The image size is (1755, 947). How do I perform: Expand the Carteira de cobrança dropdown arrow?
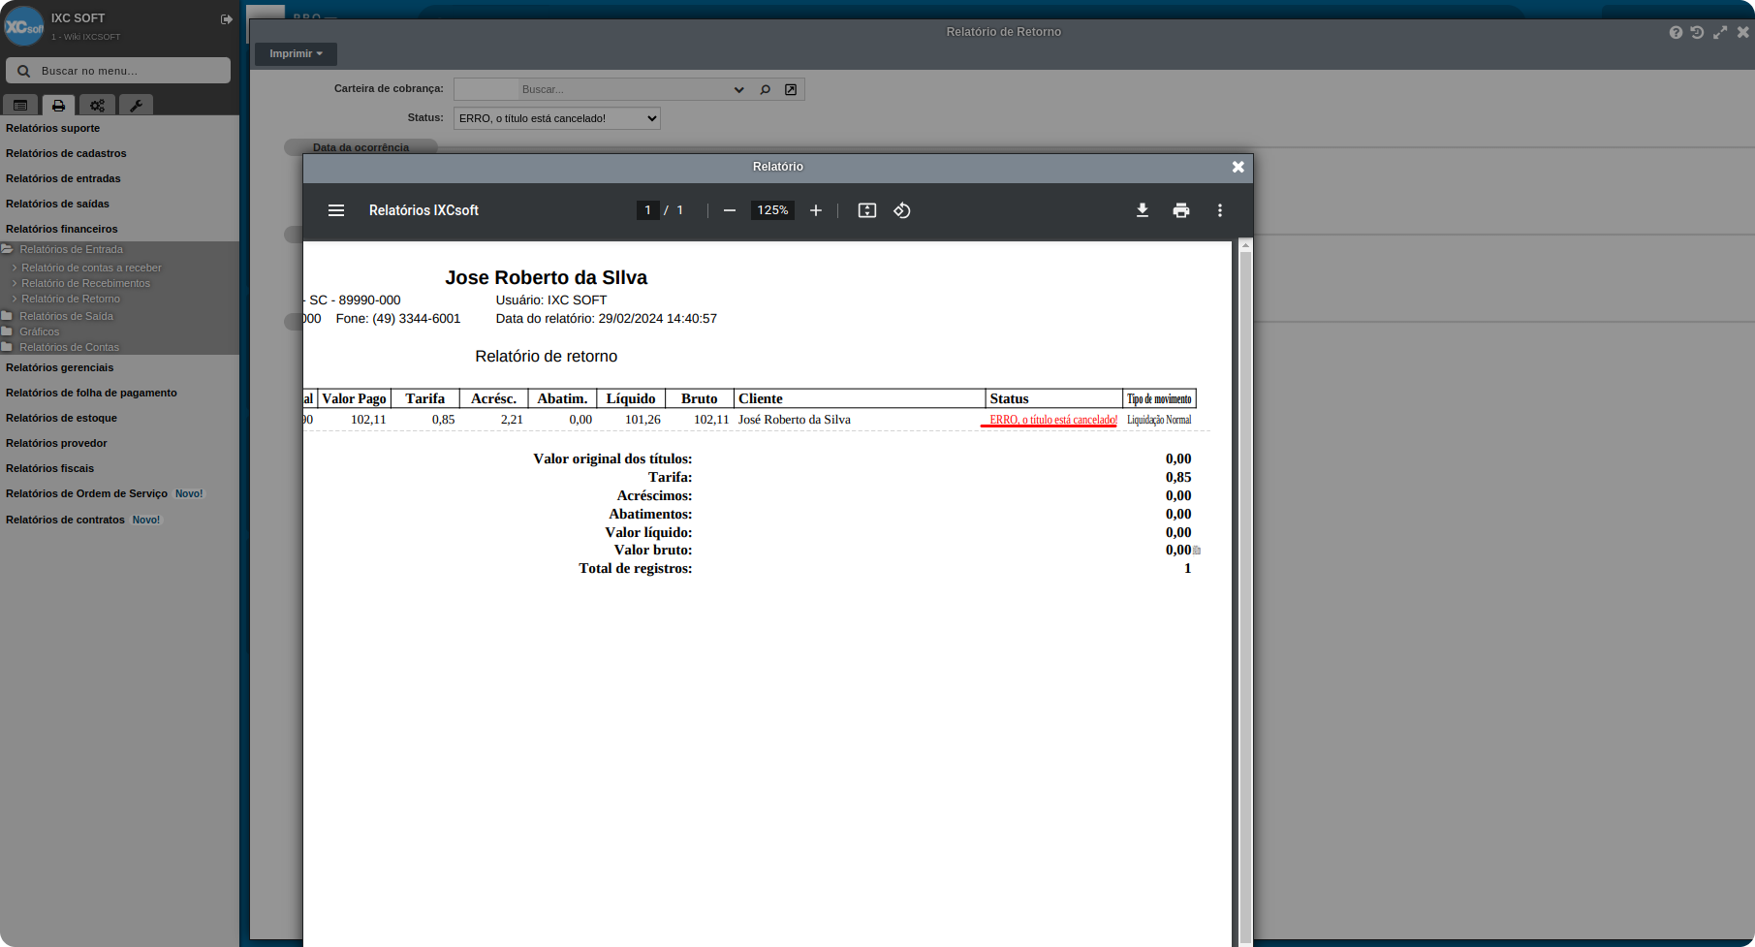tap(738, 89)
